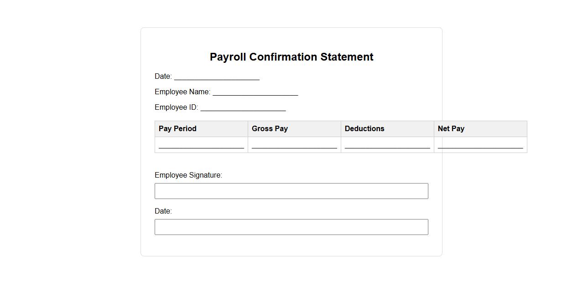Click the empty page background outside the form card
583x296 pixels.
(68, 182)
